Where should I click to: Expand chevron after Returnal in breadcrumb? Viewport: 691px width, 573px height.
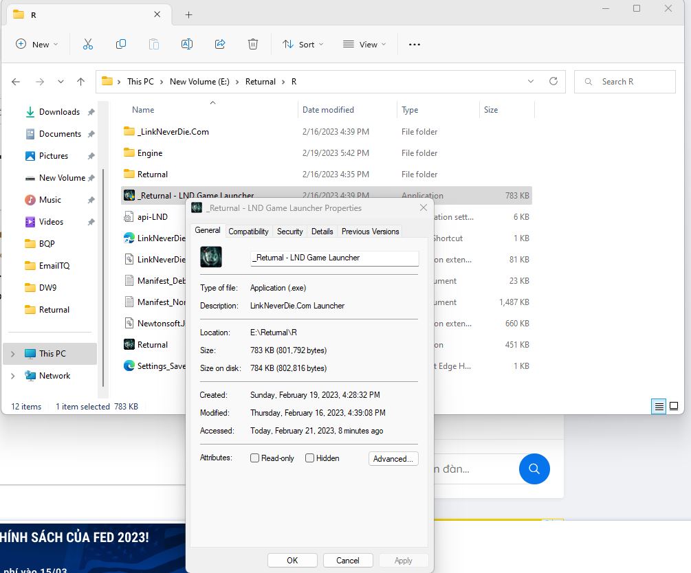[283, 82]
